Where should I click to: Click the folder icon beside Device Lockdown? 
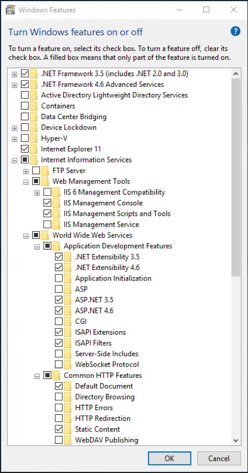(x=34, y=127)
